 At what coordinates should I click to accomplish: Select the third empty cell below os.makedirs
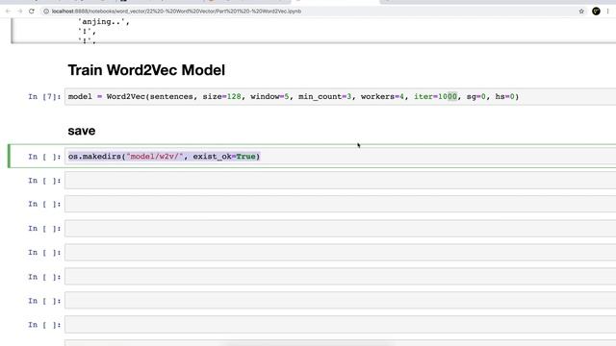(340, 229)
